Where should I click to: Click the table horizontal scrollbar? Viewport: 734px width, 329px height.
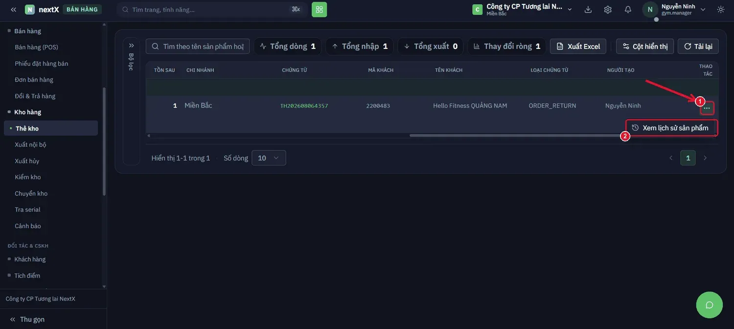pyautogui.click(x=514, y=135)
